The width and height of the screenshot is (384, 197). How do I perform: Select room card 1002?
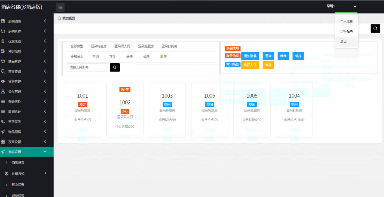(x=125, y=109)
